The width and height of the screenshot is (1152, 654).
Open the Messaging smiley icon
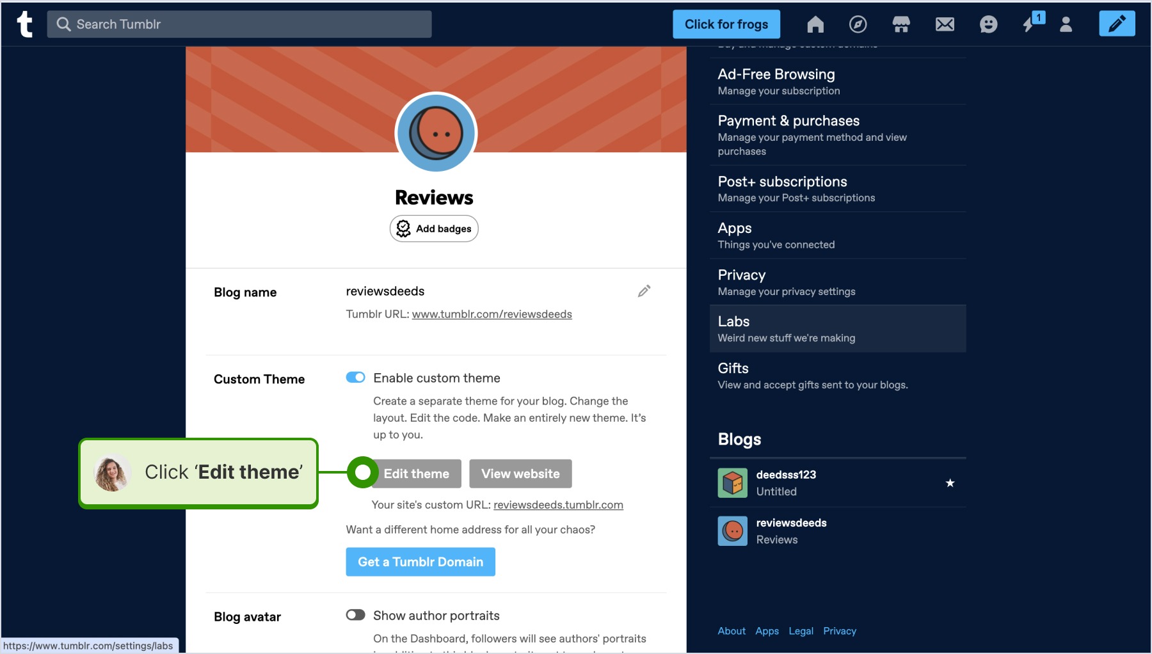click(988, 24)
